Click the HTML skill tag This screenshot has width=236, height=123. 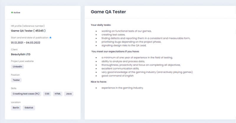(x=58, y=94)
